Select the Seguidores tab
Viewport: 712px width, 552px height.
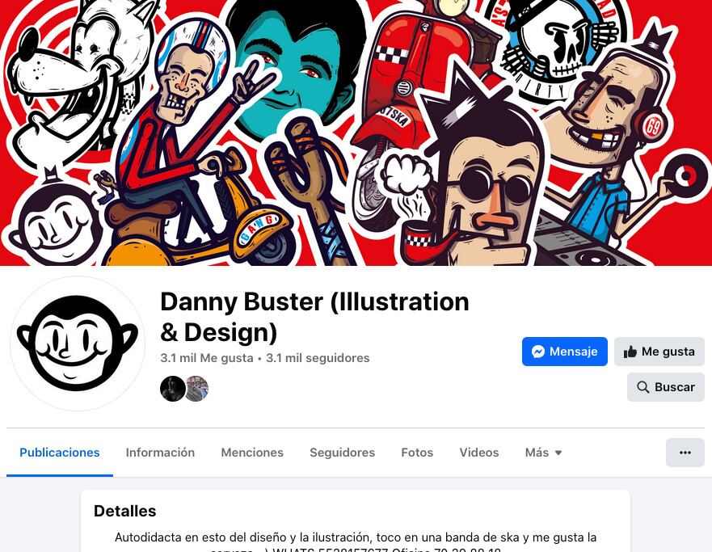click(x=343, y=453)
